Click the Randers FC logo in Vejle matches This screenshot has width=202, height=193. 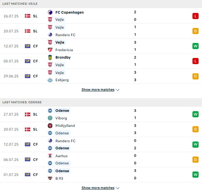pos(50,35)
